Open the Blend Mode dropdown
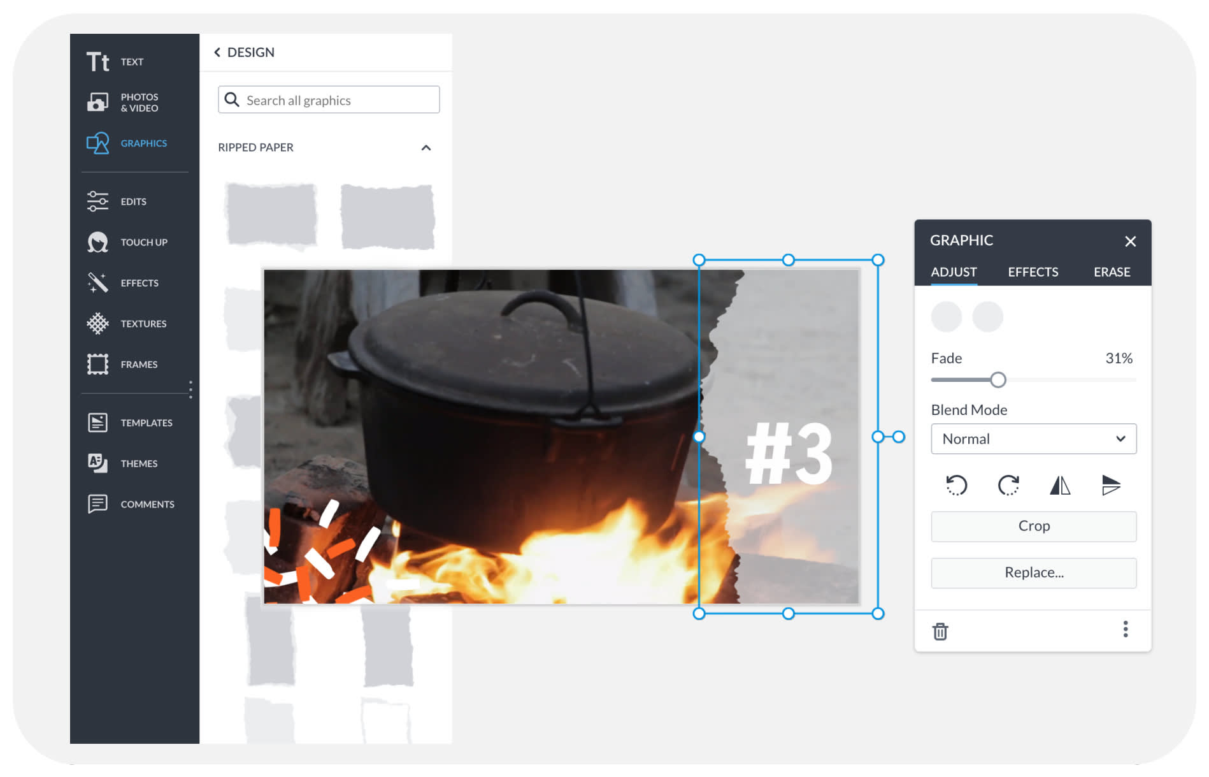Viewport: 1209px width, 777px height. coord(1033,439)
